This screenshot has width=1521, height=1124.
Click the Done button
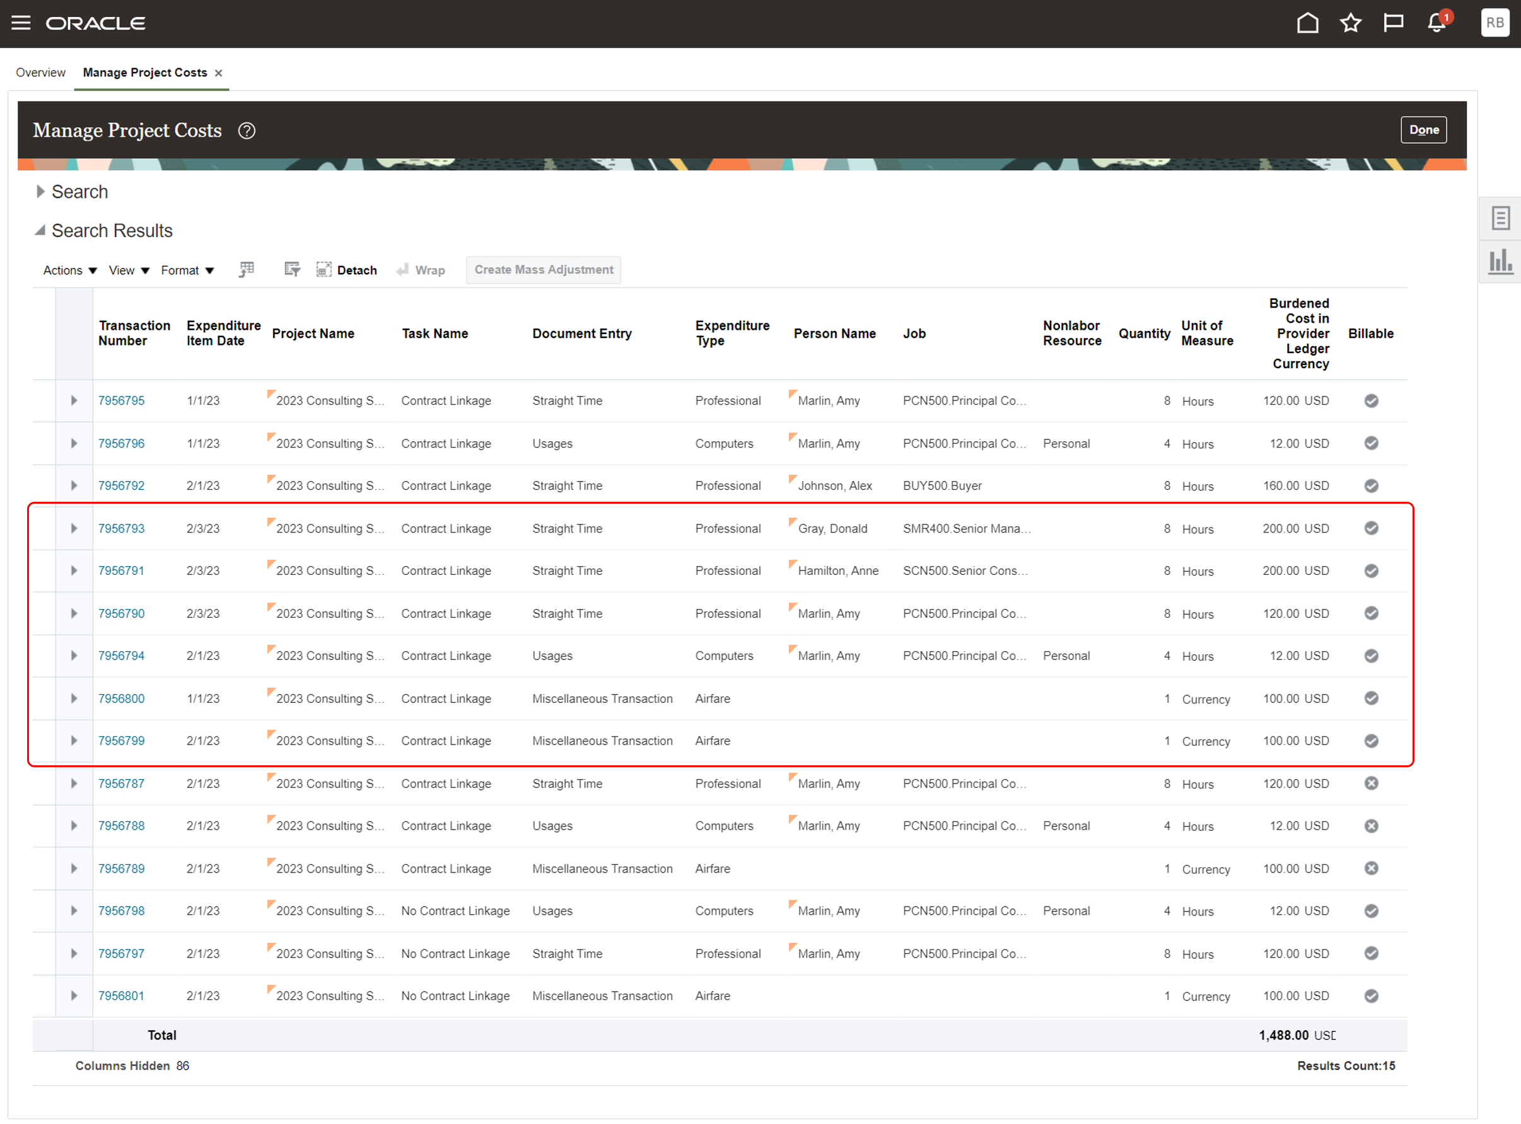[x=1423, y=130]
